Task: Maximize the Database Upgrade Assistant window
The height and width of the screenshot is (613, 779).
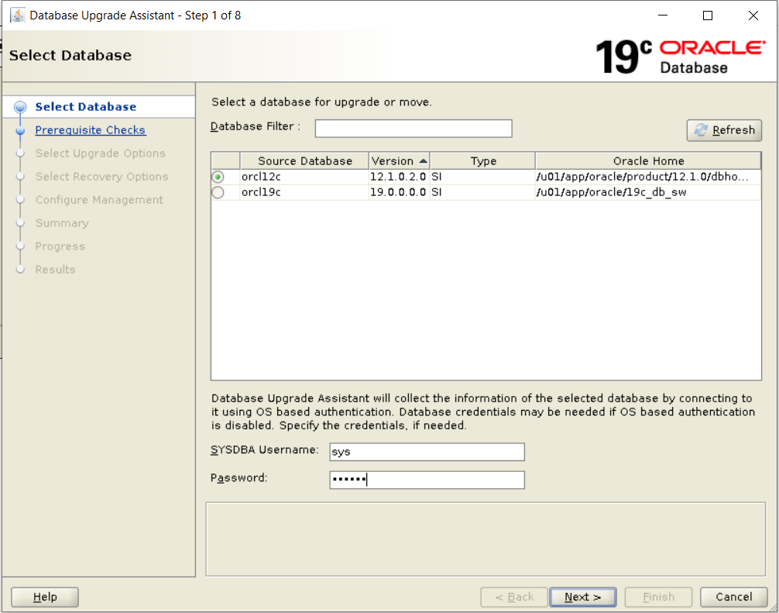Action: pyautogui.click(x=707, y=15)
